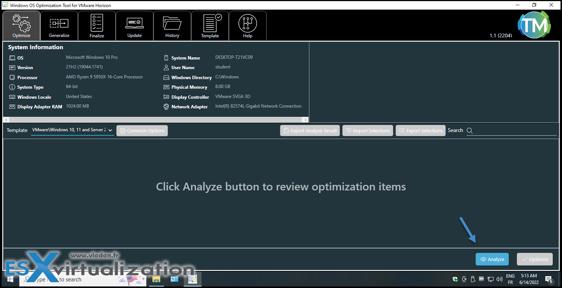Image resolution: width=562 pixels, height=288 pixels.
Task: Select '21H2 (19044.1741)' version value
Action: [84, 67]
